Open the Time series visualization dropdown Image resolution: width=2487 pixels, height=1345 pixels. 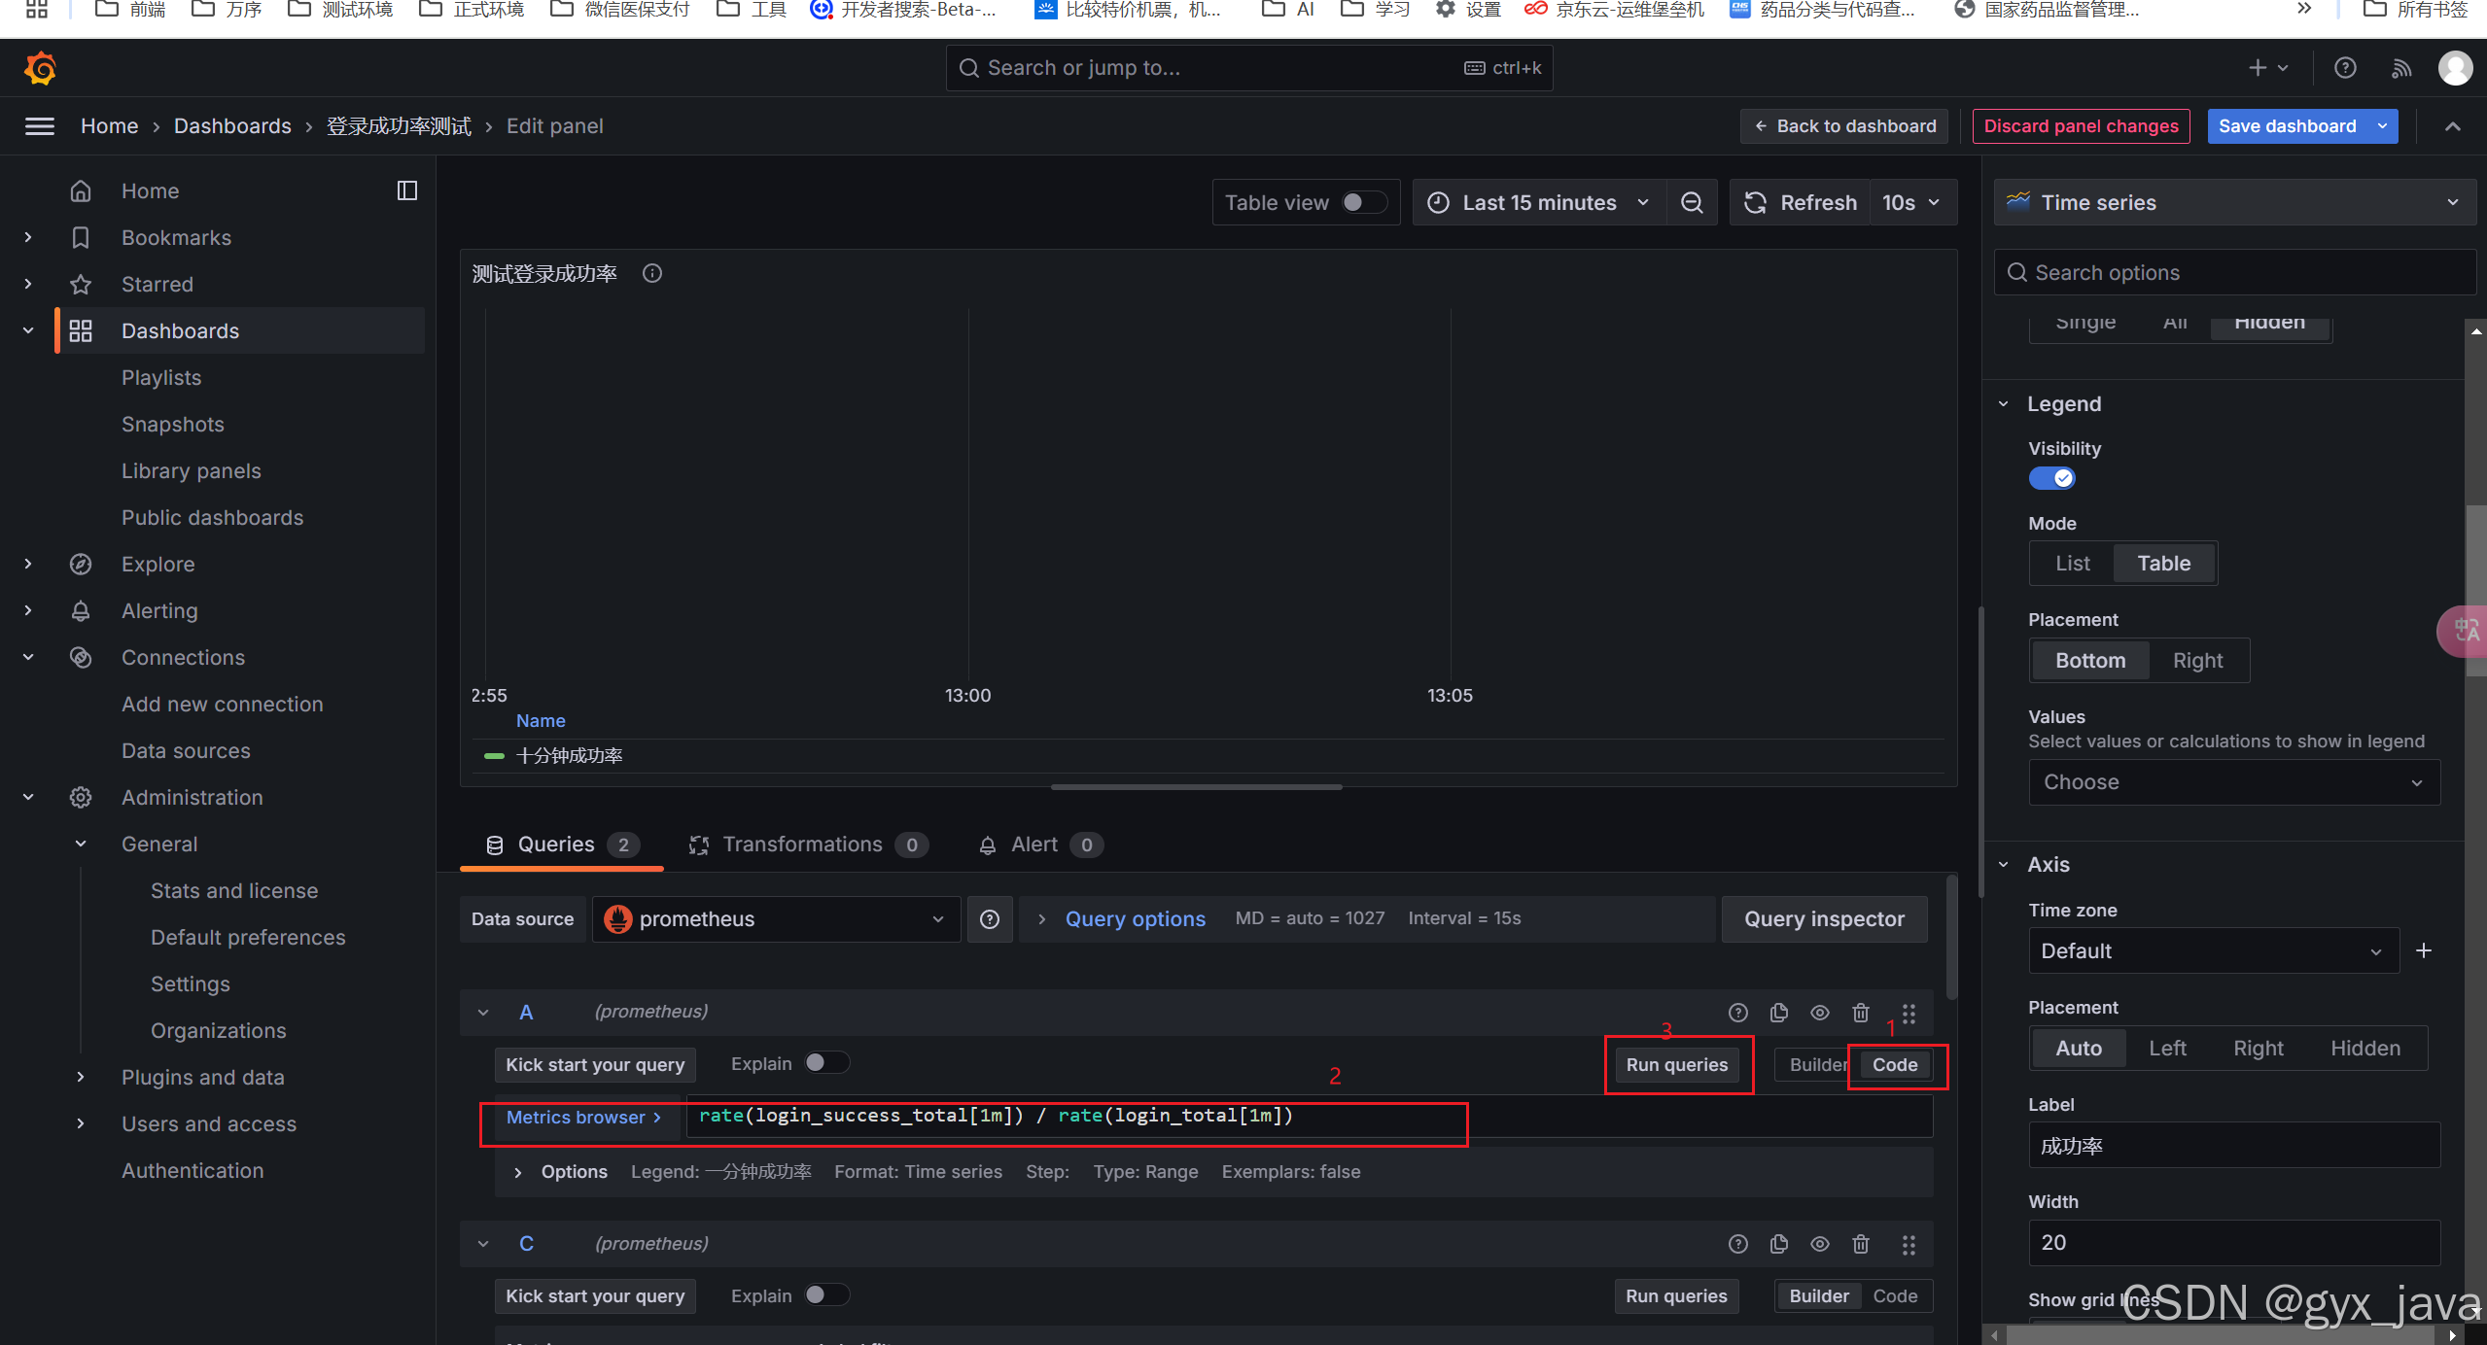coord(2234,202)
